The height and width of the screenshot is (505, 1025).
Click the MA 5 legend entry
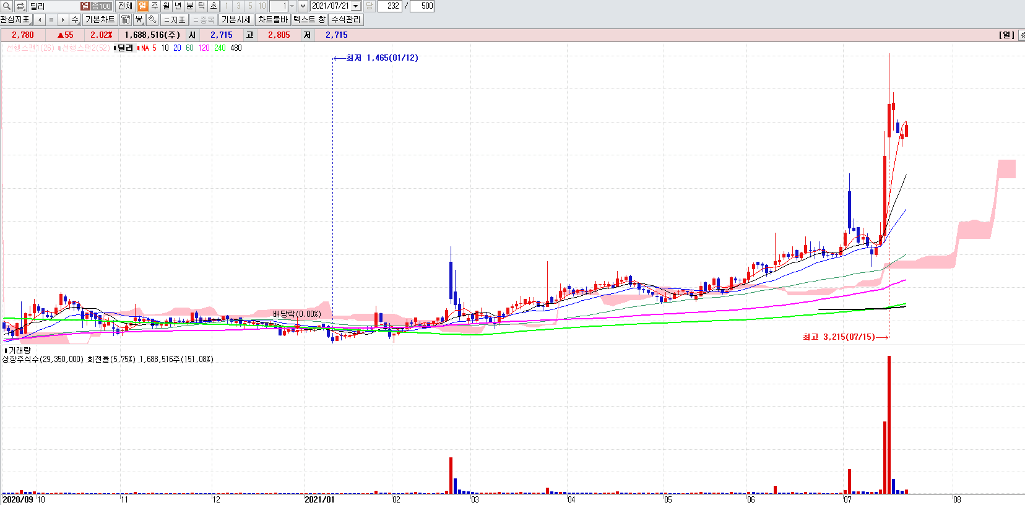click(x=147, y=48)
